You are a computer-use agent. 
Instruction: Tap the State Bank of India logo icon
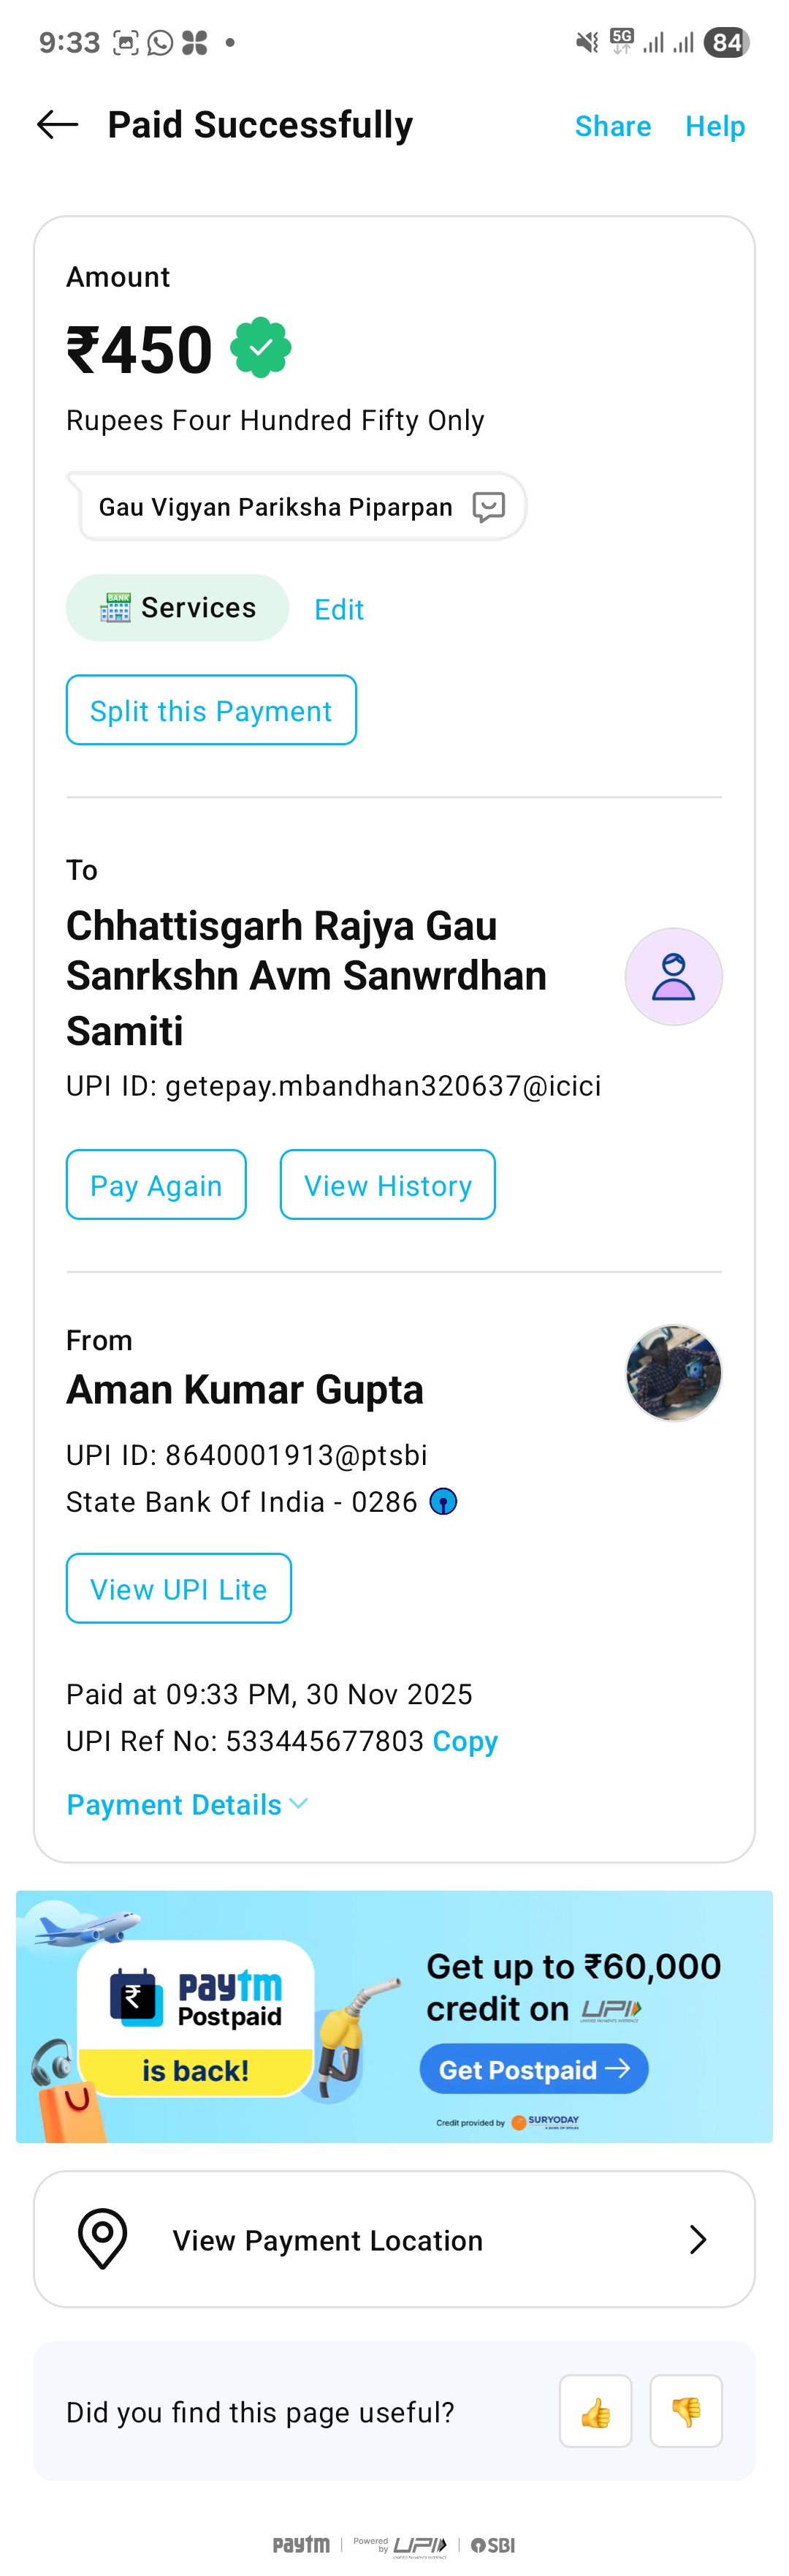tap(443, 1502)
